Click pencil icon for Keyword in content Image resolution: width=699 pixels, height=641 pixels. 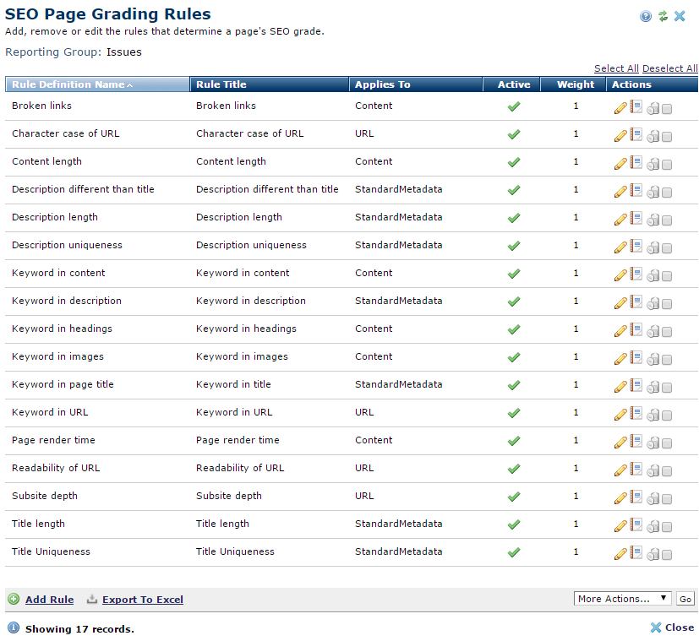pos(620,275)
